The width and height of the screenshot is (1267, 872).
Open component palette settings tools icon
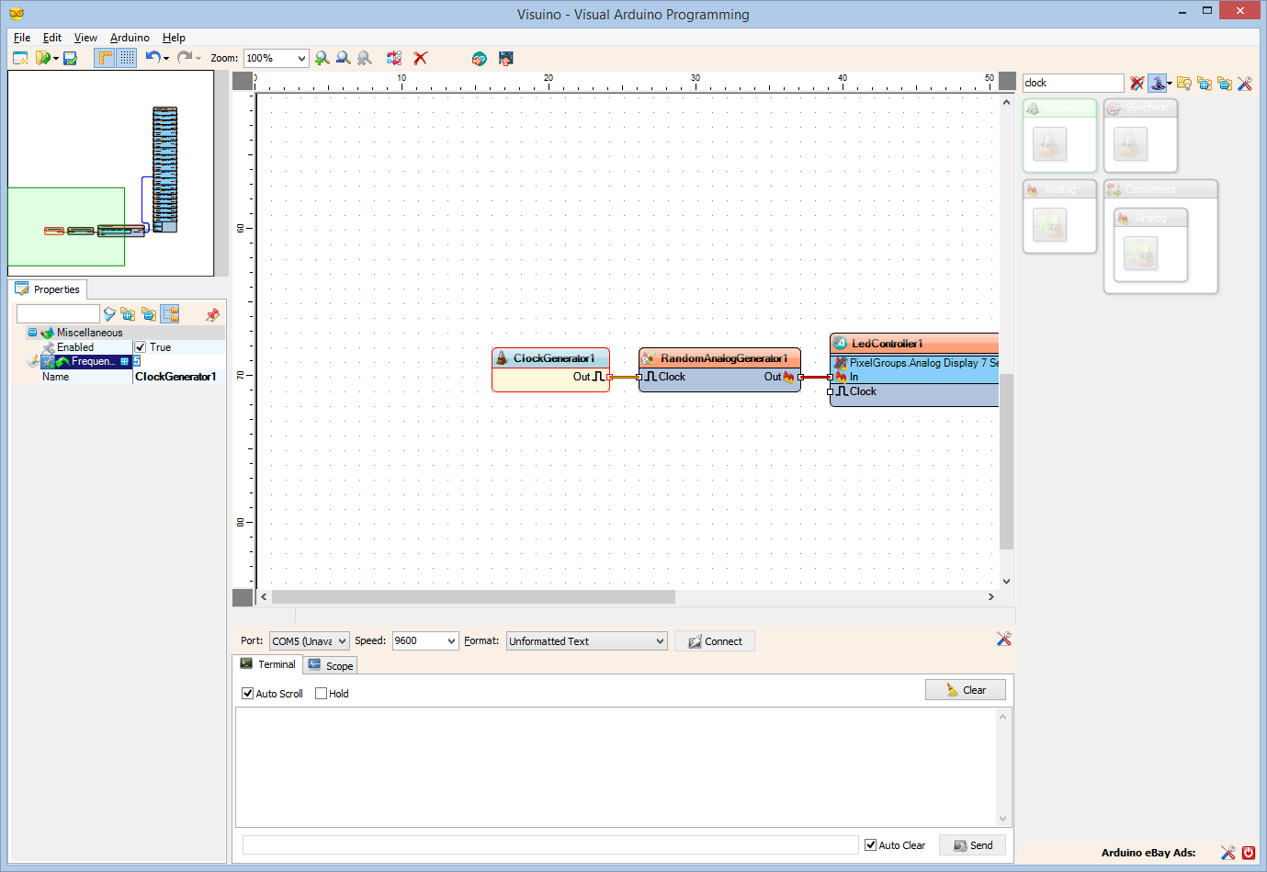(x=1245, y=83)
